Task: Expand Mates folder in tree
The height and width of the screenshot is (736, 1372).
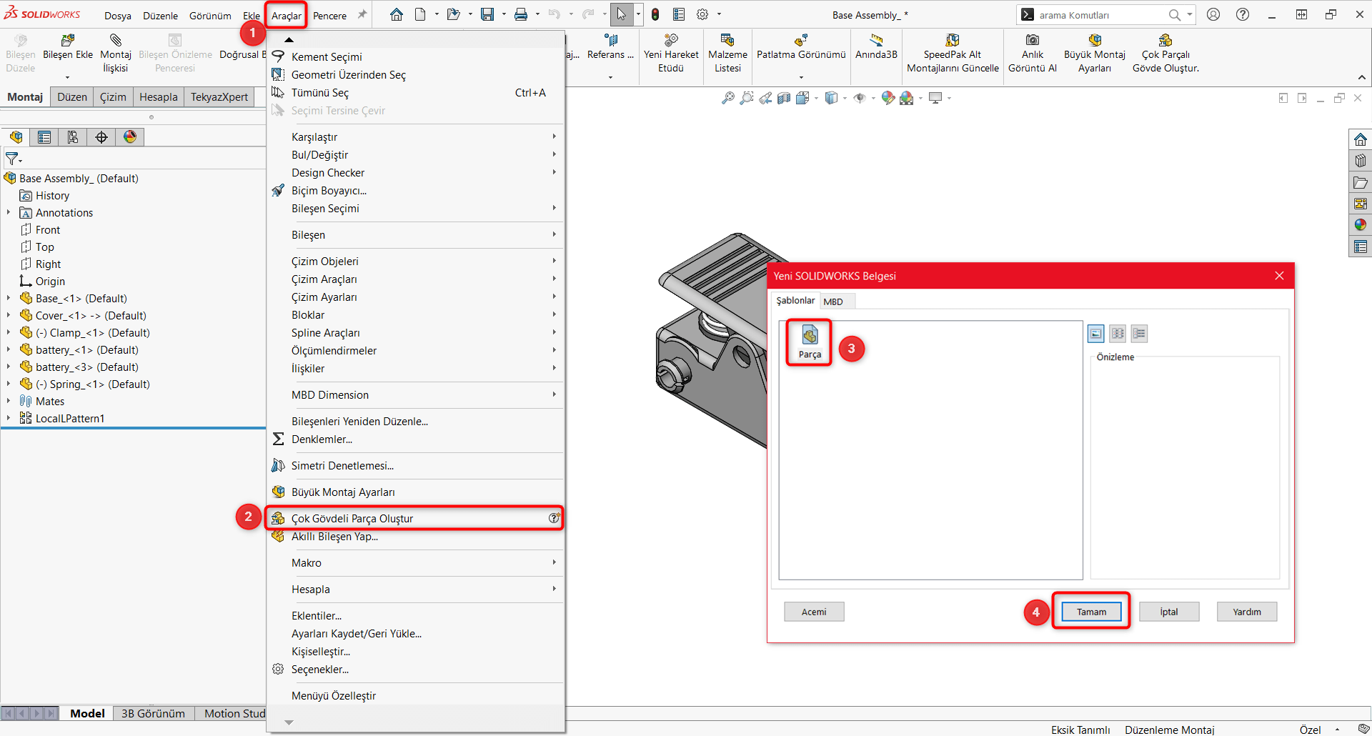Action: point(9,402)
